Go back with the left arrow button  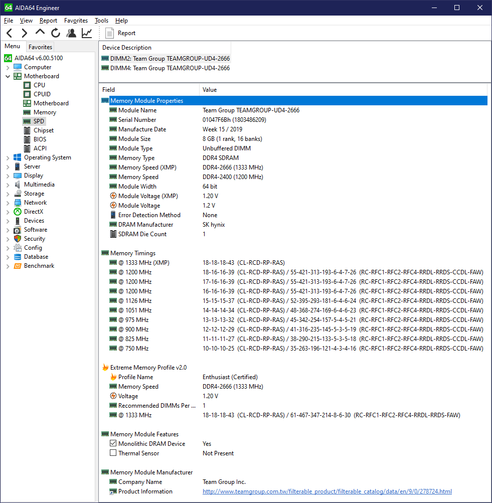[x=10, y=33]
